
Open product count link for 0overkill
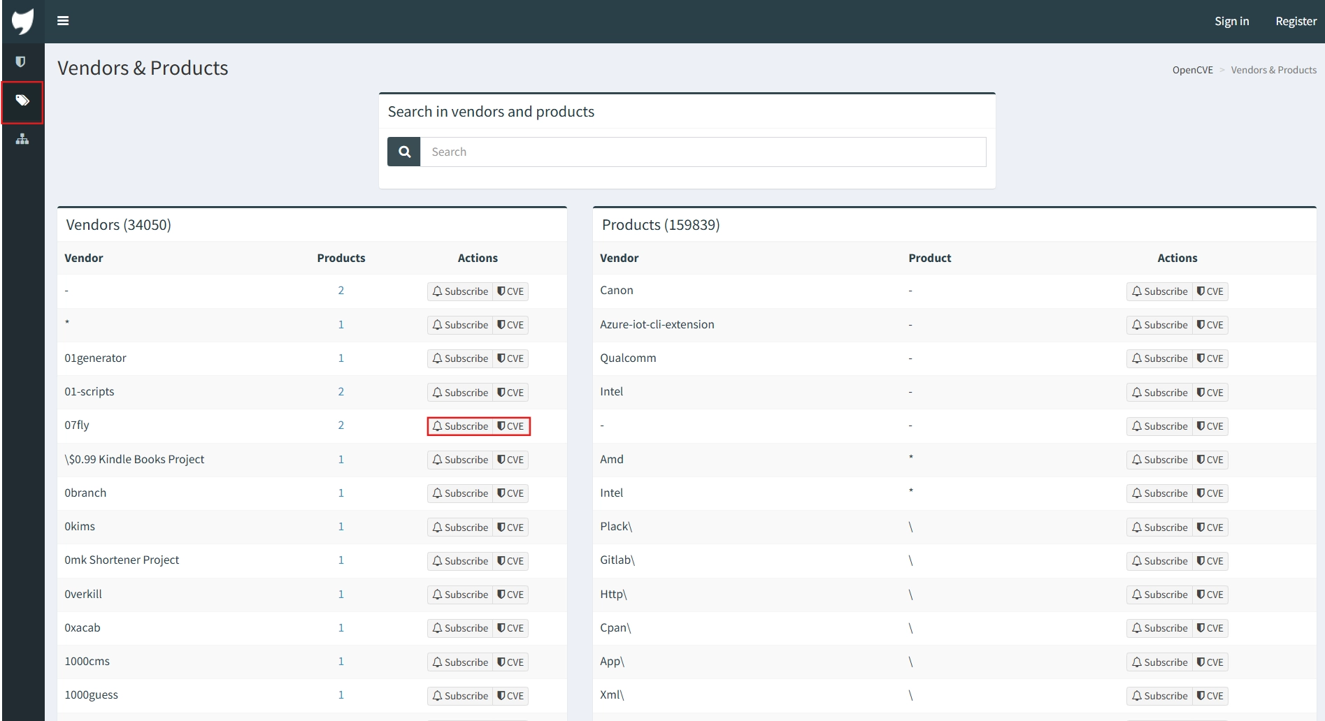click(341, 595)
